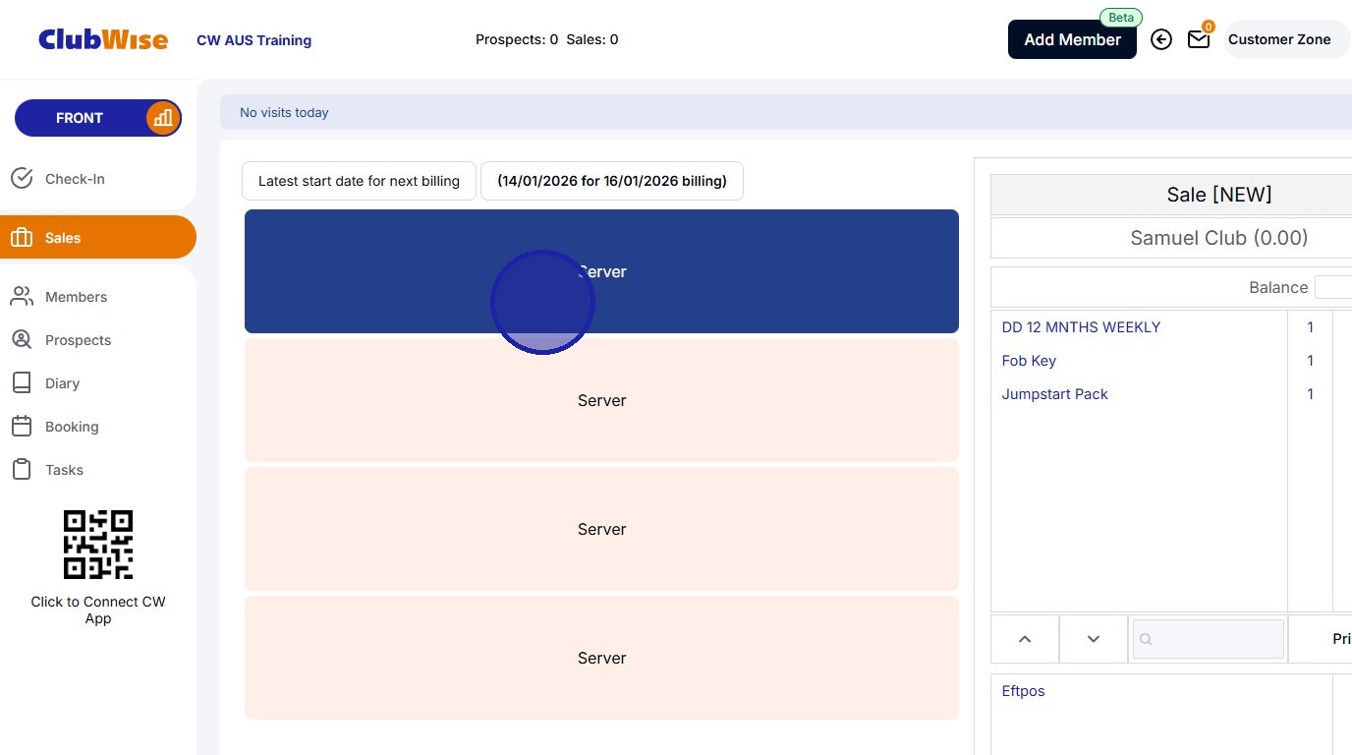Click the Sales briefcase icon
Screen dimensions: 1352x755
click(22, 238)
